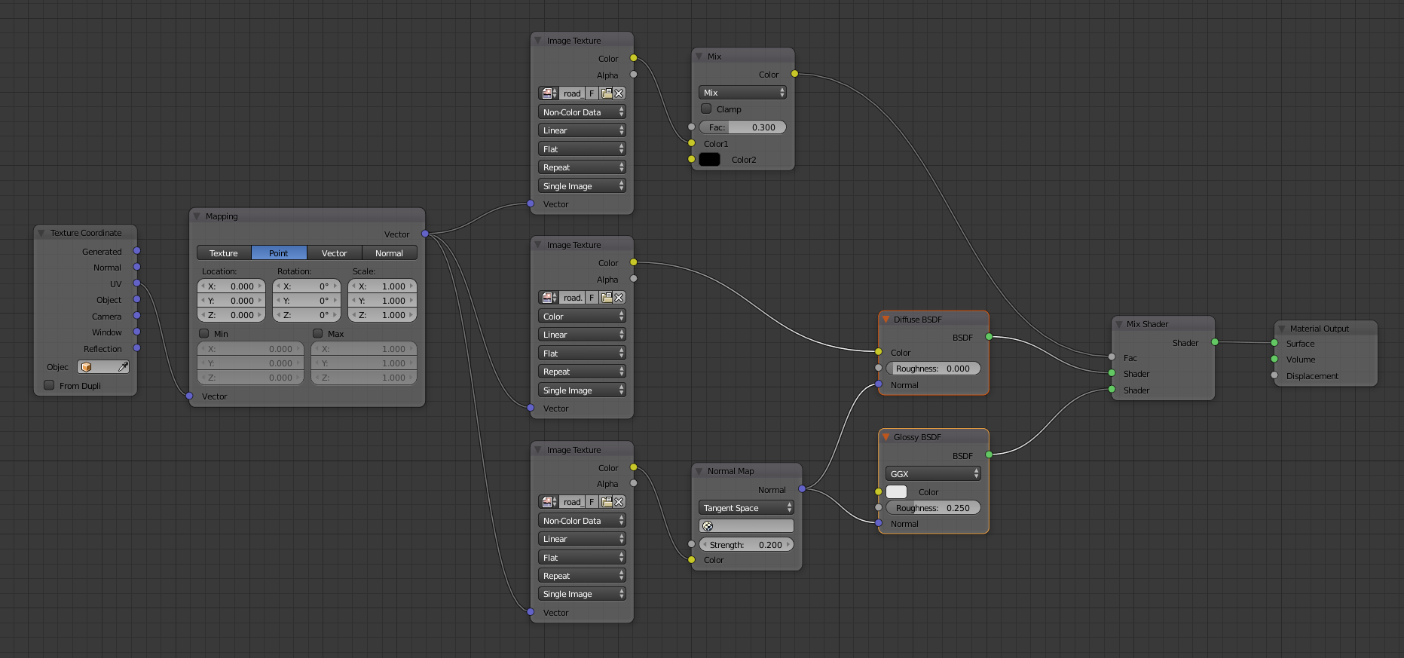
Task: Click Material Output Surface input socket
Action: pyautogui.click(x=1274, y=343)
